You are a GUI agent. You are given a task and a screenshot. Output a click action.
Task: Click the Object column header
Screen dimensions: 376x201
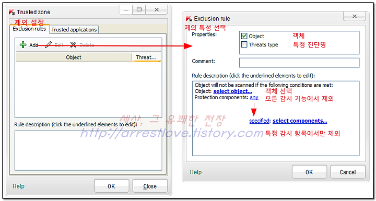(74, 57)
